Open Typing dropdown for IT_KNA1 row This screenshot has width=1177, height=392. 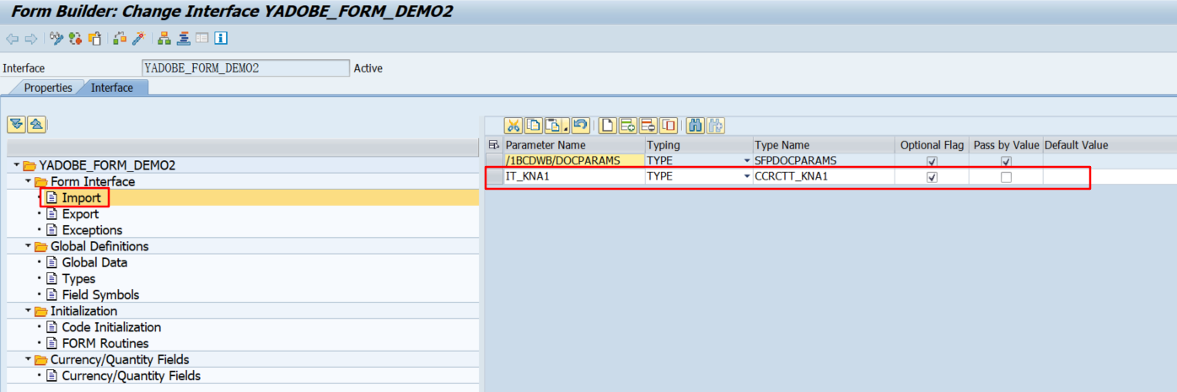(x=746, y=177)
